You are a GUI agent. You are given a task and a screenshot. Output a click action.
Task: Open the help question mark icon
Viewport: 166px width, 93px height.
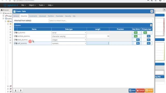tap(21, 90)
